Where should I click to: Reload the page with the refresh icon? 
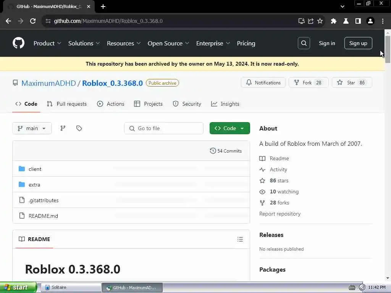33,21
